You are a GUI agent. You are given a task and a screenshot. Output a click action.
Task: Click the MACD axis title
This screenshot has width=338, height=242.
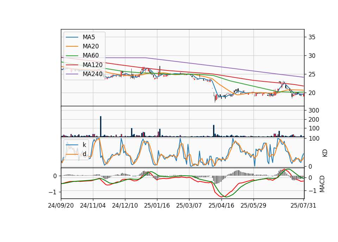tap(322, 184)
